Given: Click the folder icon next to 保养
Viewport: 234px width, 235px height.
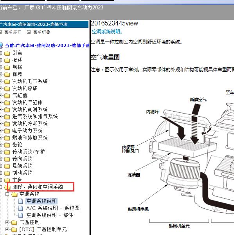Looking at the screenshot, I should click(x=7, y=74).
